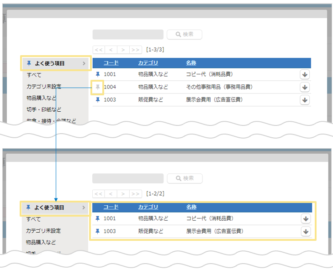Select カテゴリ未設定 in the lower sidebar
Image resolution: width=333 pixels, height=270 pixels.
[x=43, y=231]
